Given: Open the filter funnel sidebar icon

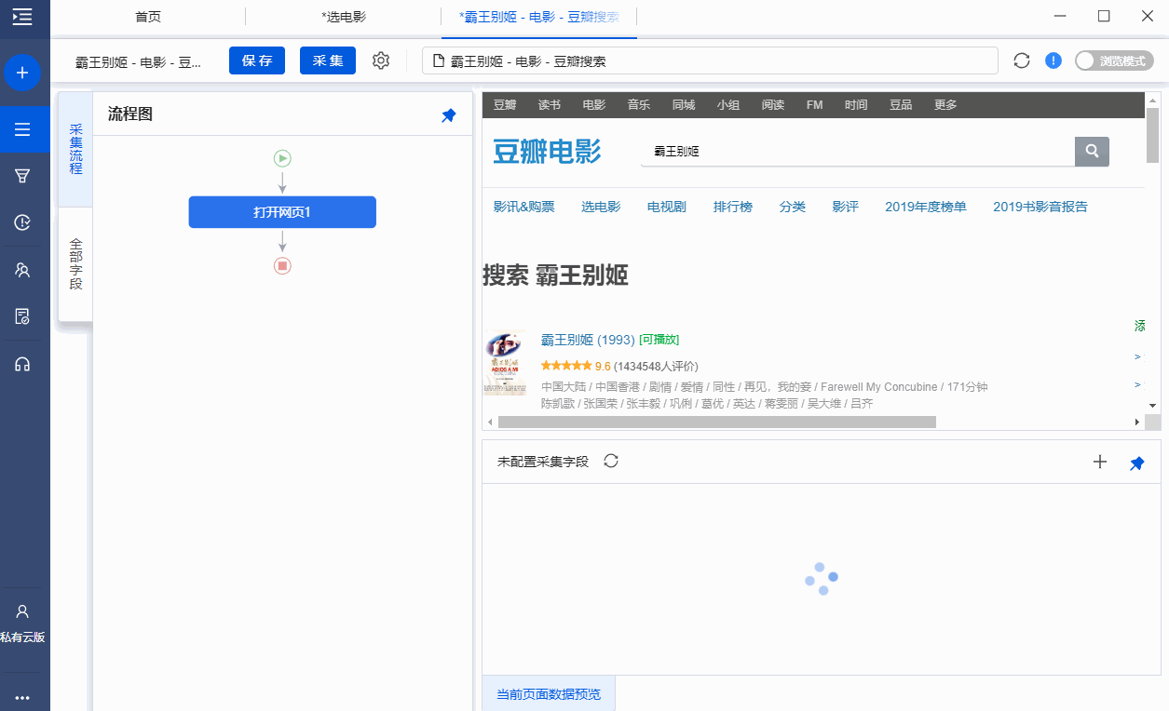Looking at the screenshot, I should [22, 176].
